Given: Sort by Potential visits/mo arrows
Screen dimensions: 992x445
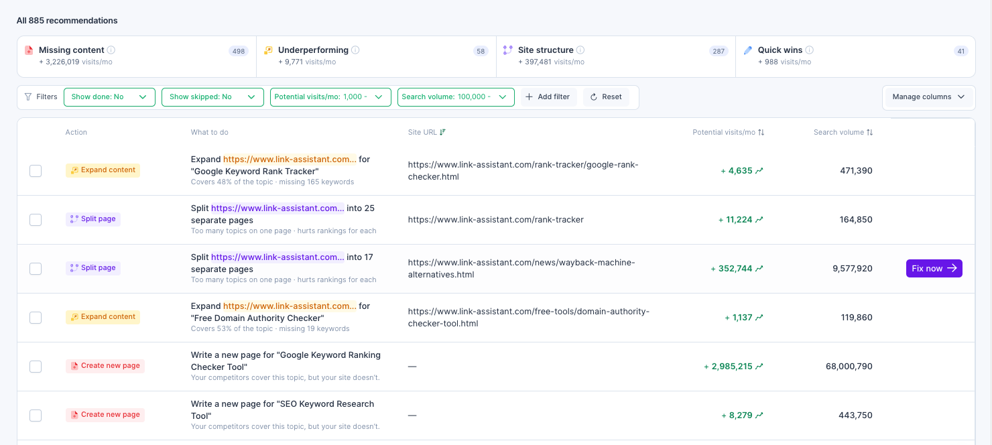Looking at the screenshot, I should [x=761, y=132].
